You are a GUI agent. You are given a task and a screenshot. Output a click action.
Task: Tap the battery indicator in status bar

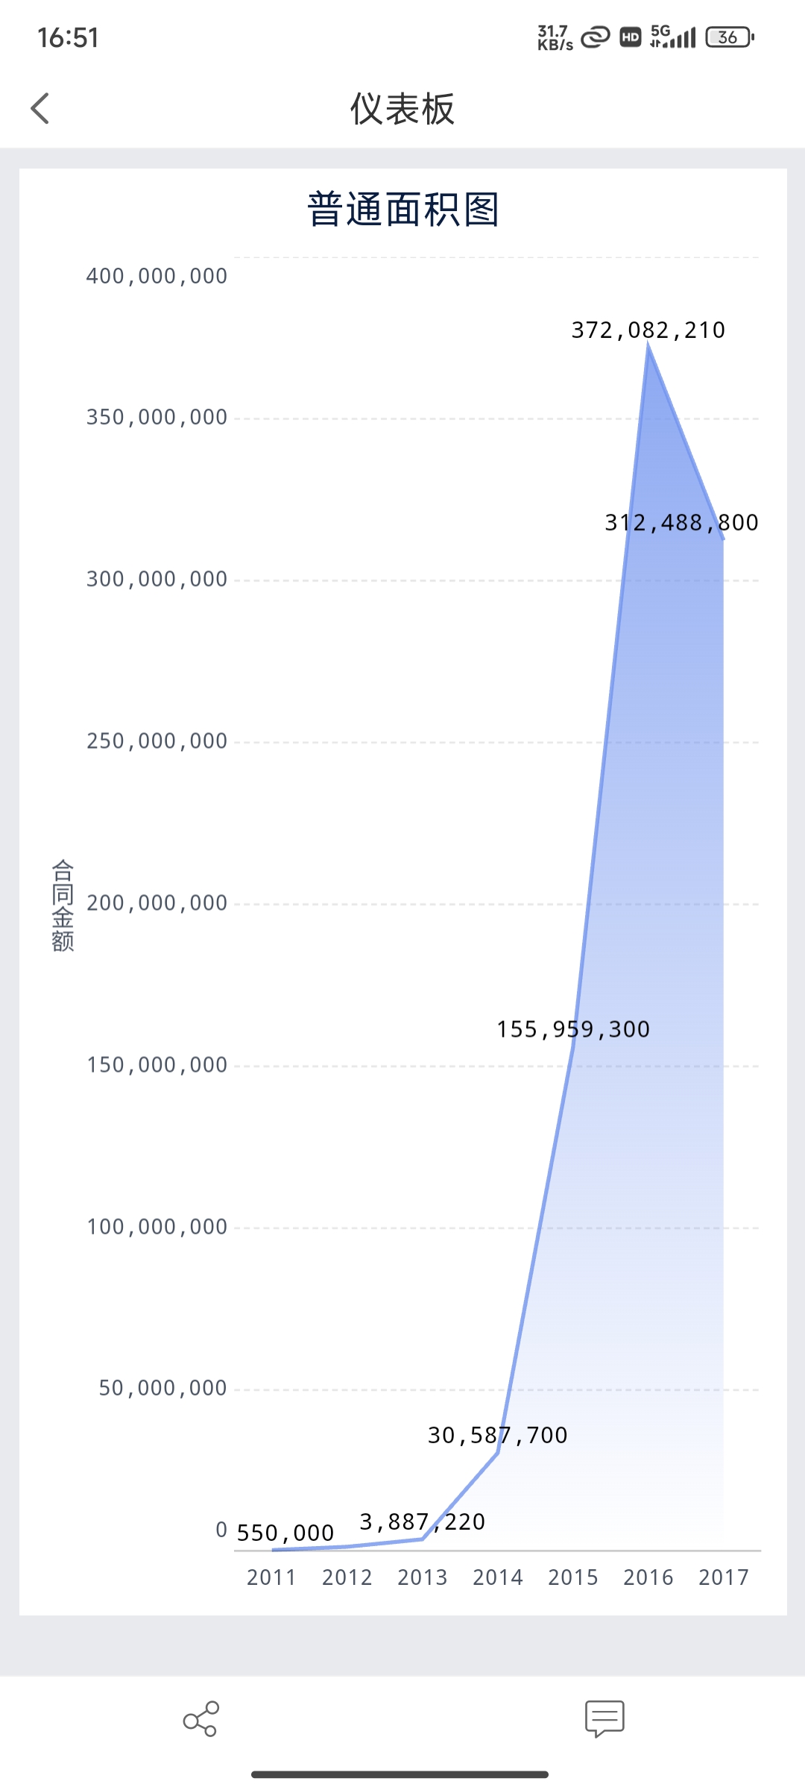pyautogui.click(x=730, y=37)
